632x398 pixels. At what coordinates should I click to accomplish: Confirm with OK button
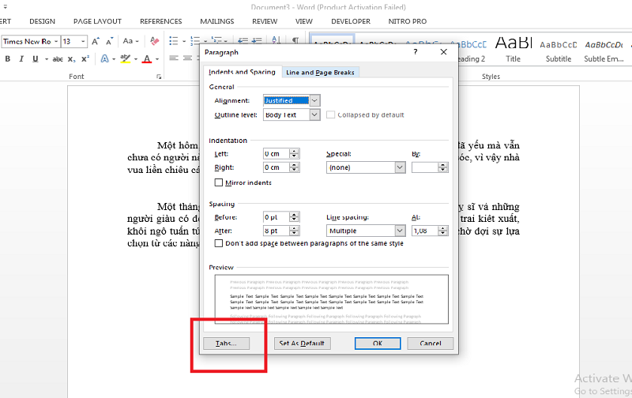coord(378,344)
